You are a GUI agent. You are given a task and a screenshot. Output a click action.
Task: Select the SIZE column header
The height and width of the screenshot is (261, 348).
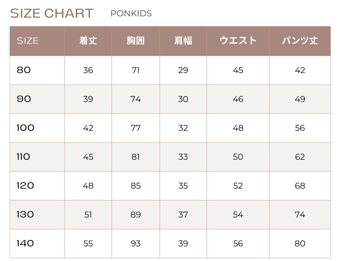coord(28,41)
